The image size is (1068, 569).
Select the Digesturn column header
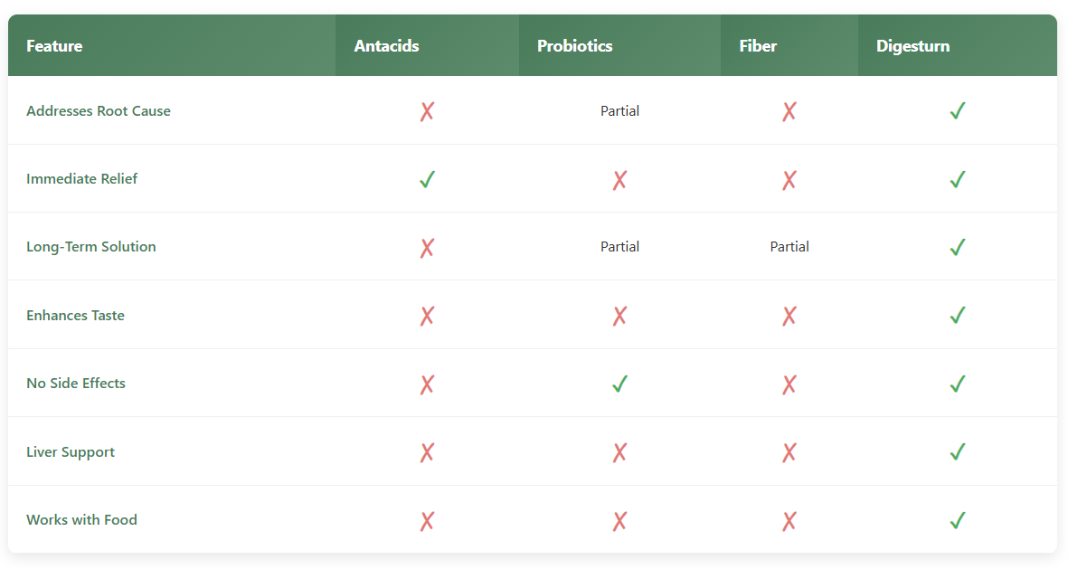912,46
